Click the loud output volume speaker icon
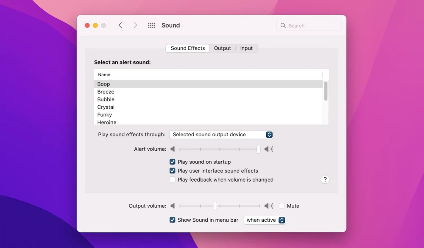Viewport: 424px width, 248px height. (x=269, y=206)
